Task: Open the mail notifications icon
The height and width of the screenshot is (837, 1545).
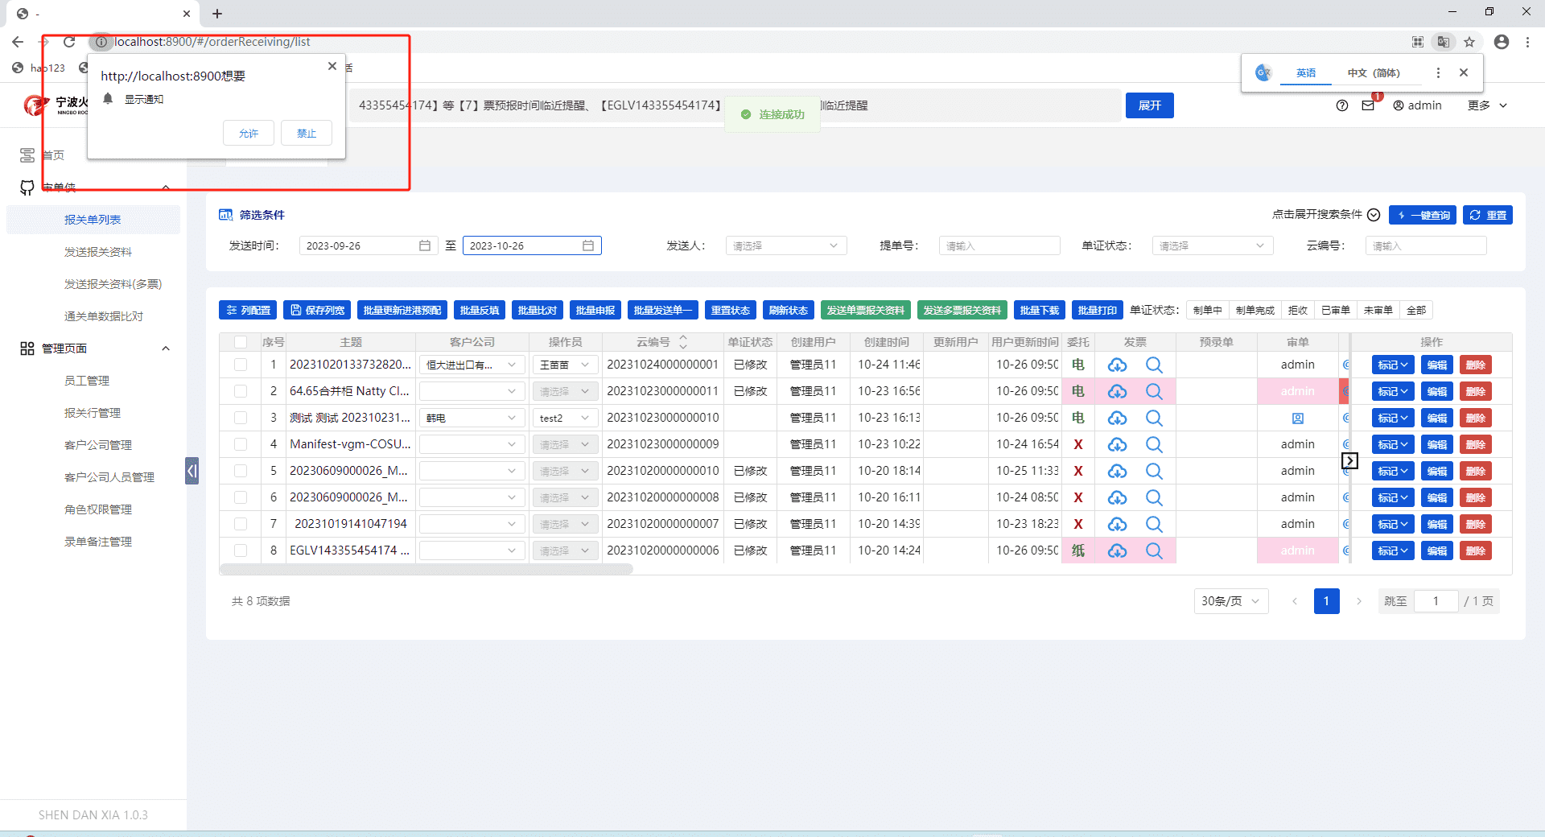Action: [1368, 105]
